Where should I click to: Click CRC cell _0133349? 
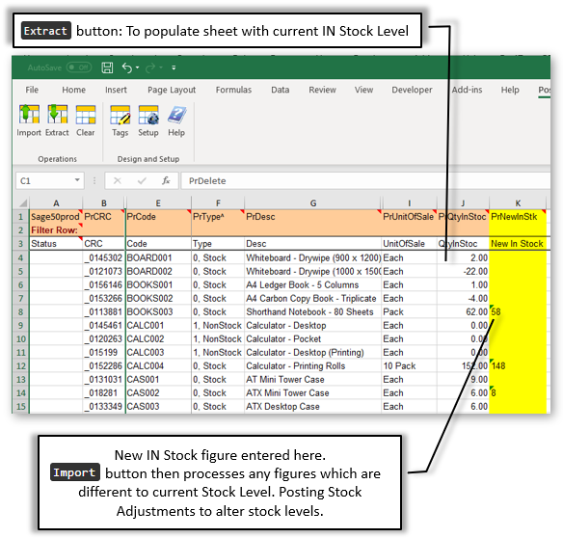[104, 407]
